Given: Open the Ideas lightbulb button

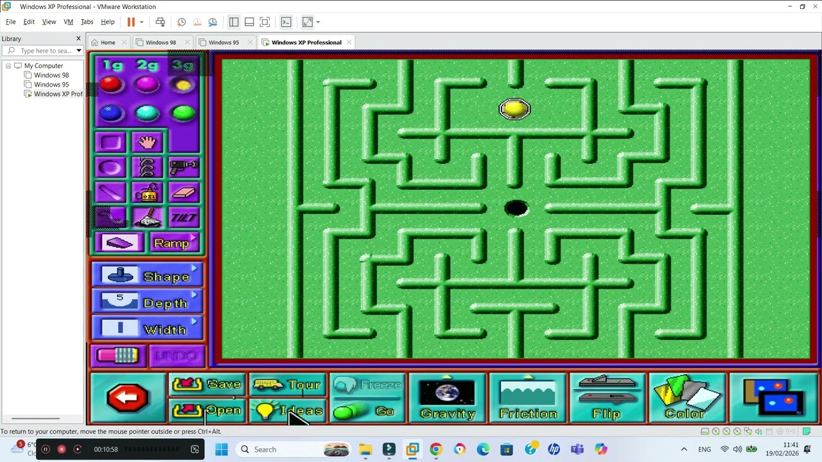Looking at the screenshot, I should [x=288, y=411].
